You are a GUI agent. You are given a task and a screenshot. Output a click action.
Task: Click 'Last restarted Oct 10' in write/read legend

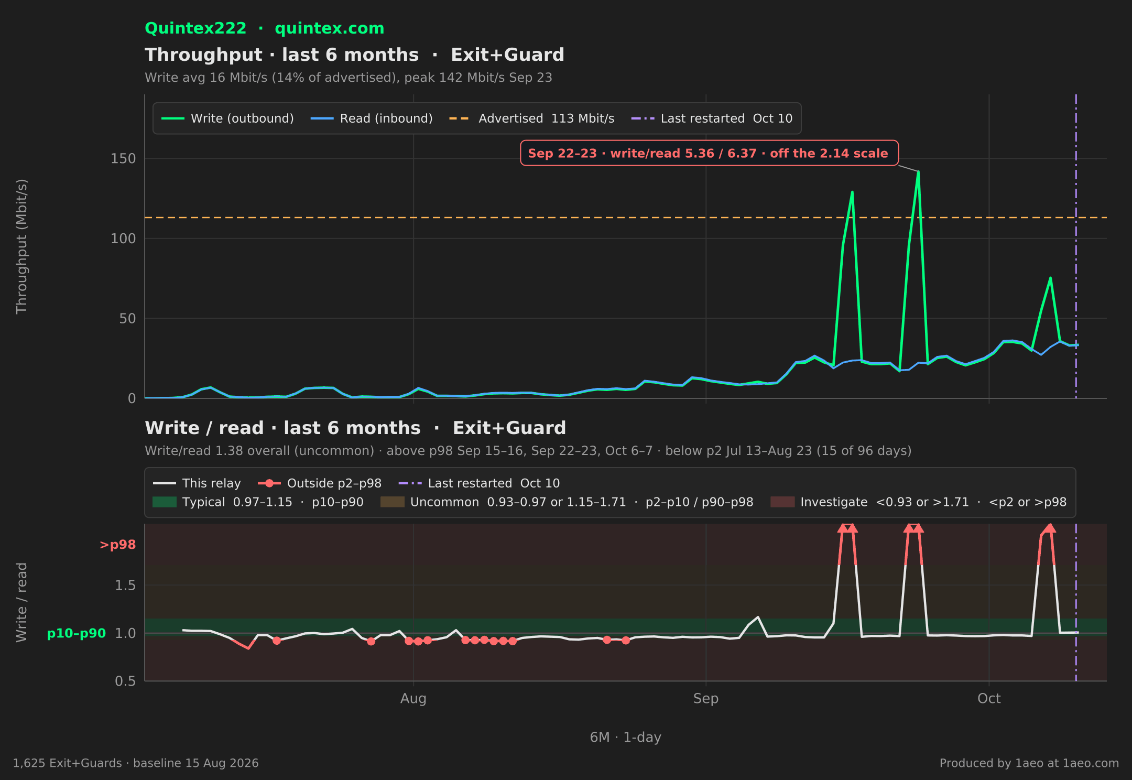tap(479, 483)
